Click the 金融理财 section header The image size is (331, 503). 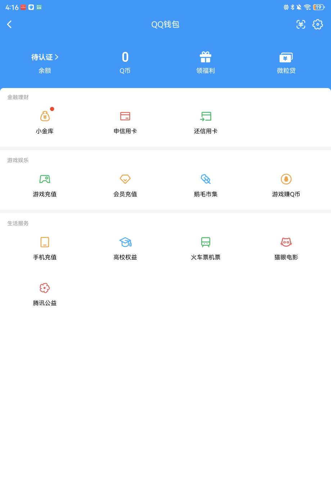tap(18, 97)
